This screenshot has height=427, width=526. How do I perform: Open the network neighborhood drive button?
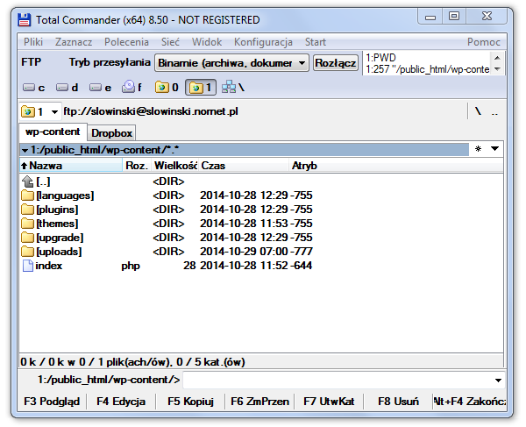coord(233,88)
